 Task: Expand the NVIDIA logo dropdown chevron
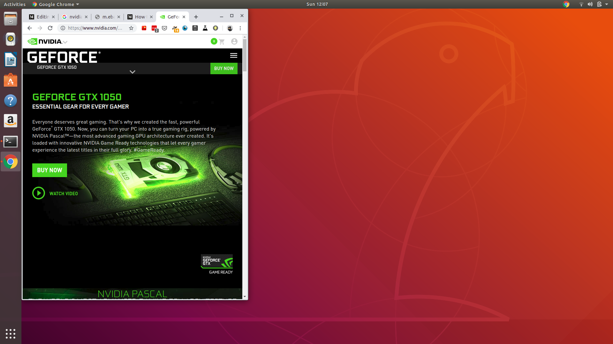(x=65, y=42)
